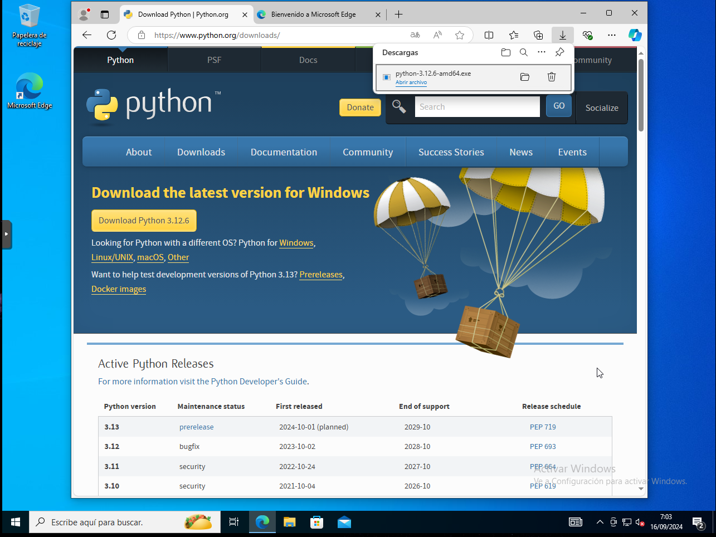Viewport: 716px width, 537px height.
Task: Open the About menu
Action: 139,152
